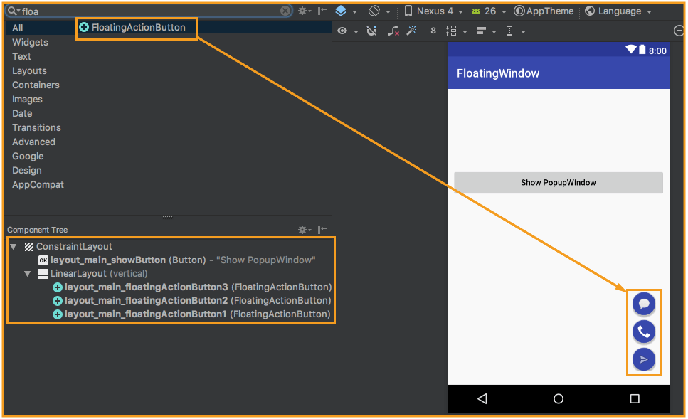688x419 pixels.
Task: Click the AppTheme theme selector
Action: [544, 11]
